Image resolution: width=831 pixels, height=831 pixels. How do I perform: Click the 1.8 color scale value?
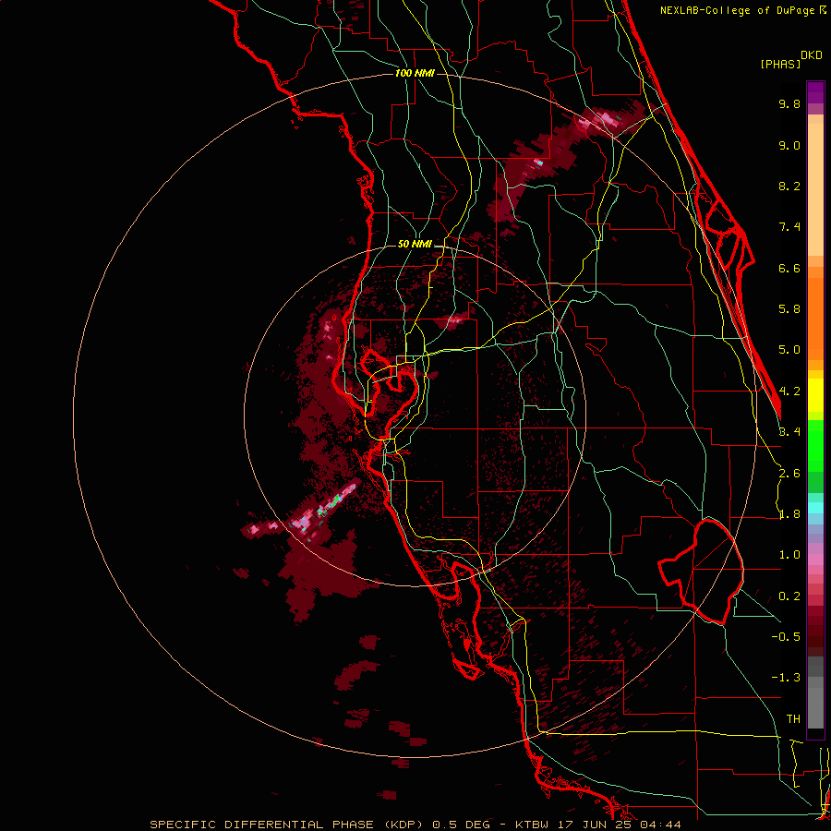point(789,514)
